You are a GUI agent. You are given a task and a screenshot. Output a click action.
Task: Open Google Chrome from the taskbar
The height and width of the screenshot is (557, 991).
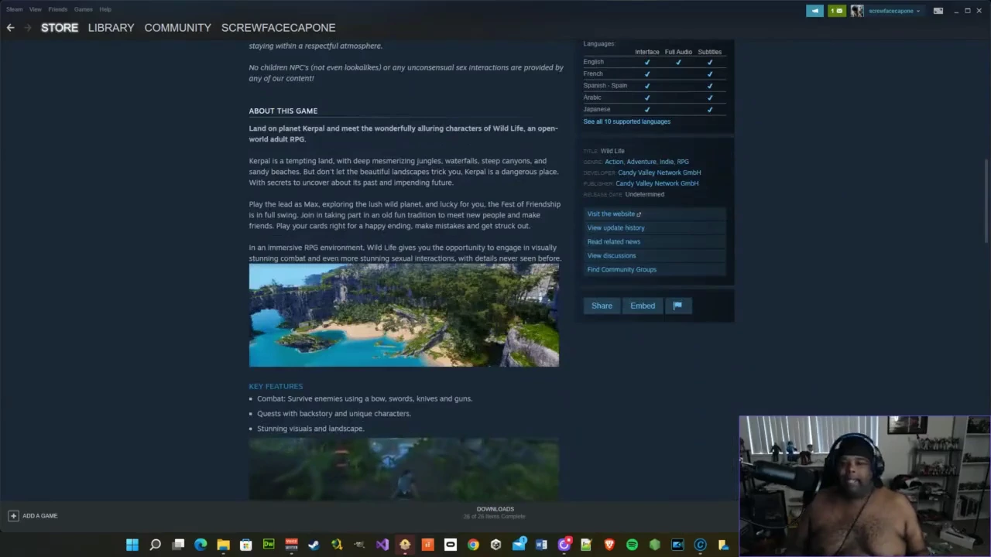tap(473, 545)
